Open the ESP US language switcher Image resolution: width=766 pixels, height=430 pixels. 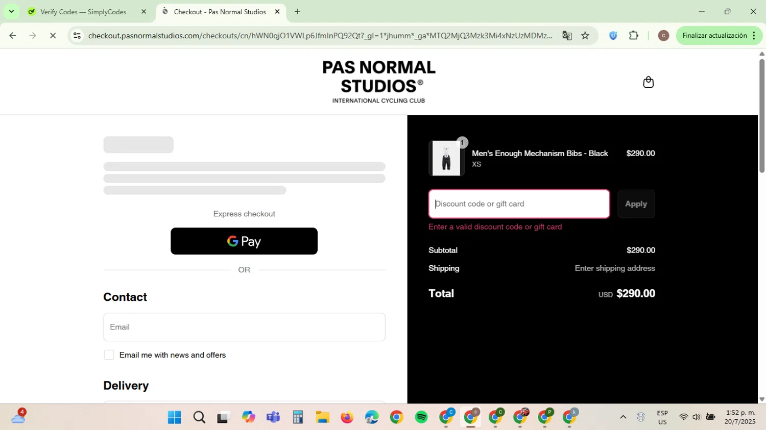[662, 418]
